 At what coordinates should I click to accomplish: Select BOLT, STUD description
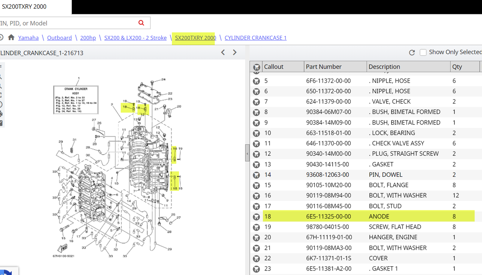tap(385, 206)
